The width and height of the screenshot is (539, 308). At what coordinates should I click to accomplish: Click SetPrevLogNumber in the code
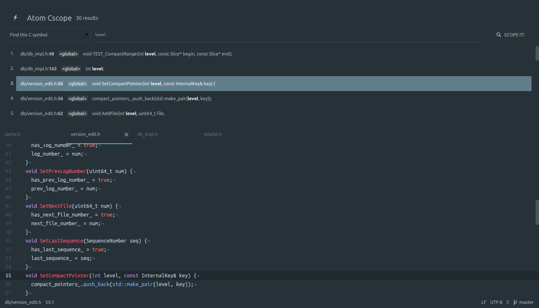point(63,171)
